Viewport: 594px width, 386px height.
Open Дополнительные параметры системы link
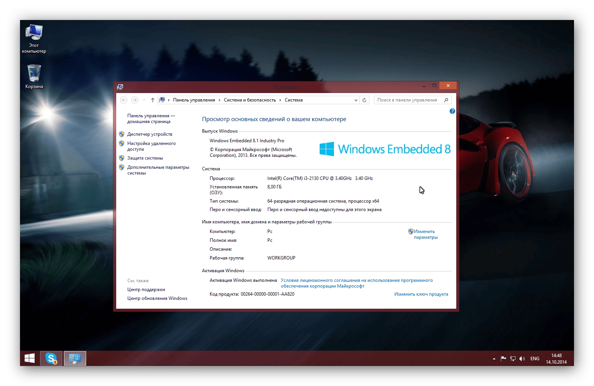tap(158, 170)
